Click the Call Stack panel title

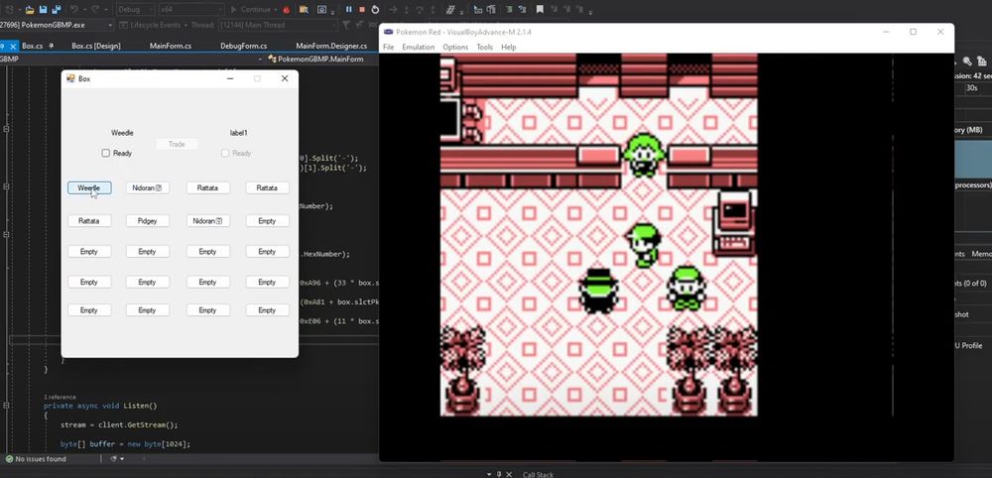[538, 474]
